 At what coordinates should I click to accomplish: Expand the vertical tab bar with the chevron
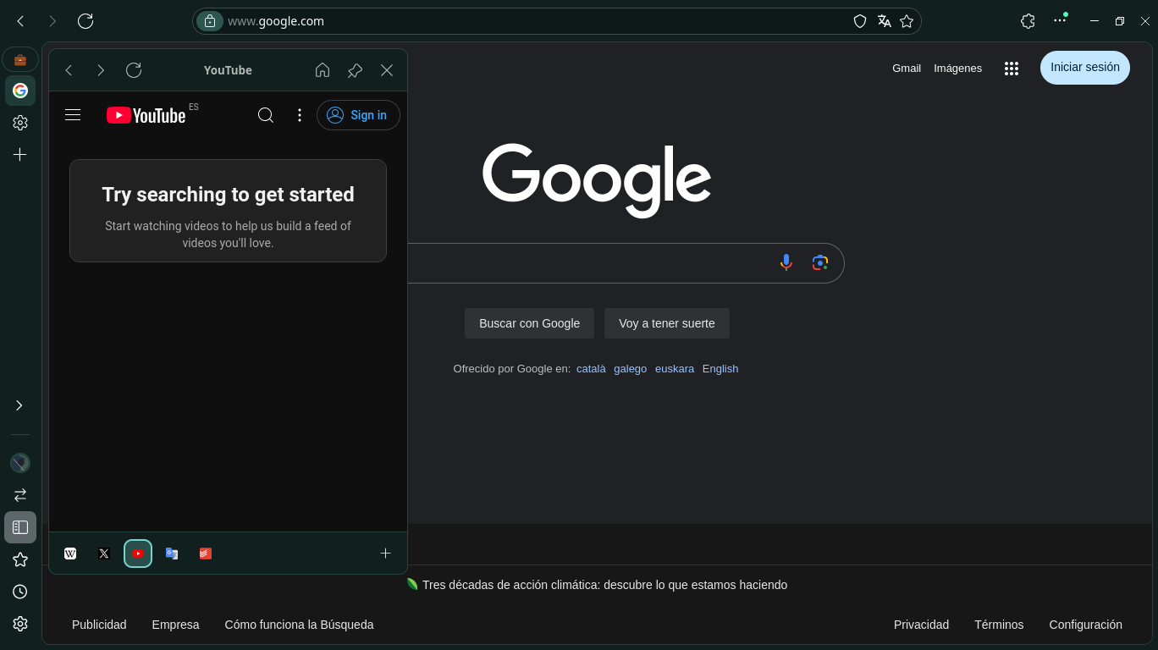coord(19,405)
